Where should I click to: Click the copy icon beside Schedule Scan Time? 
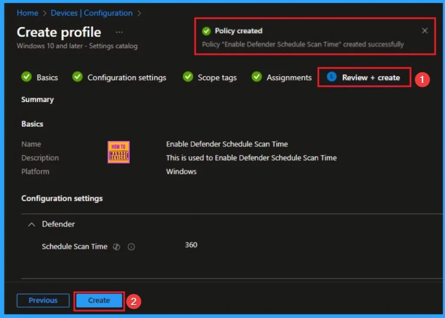pyautogui.click(x=116, y=246)
